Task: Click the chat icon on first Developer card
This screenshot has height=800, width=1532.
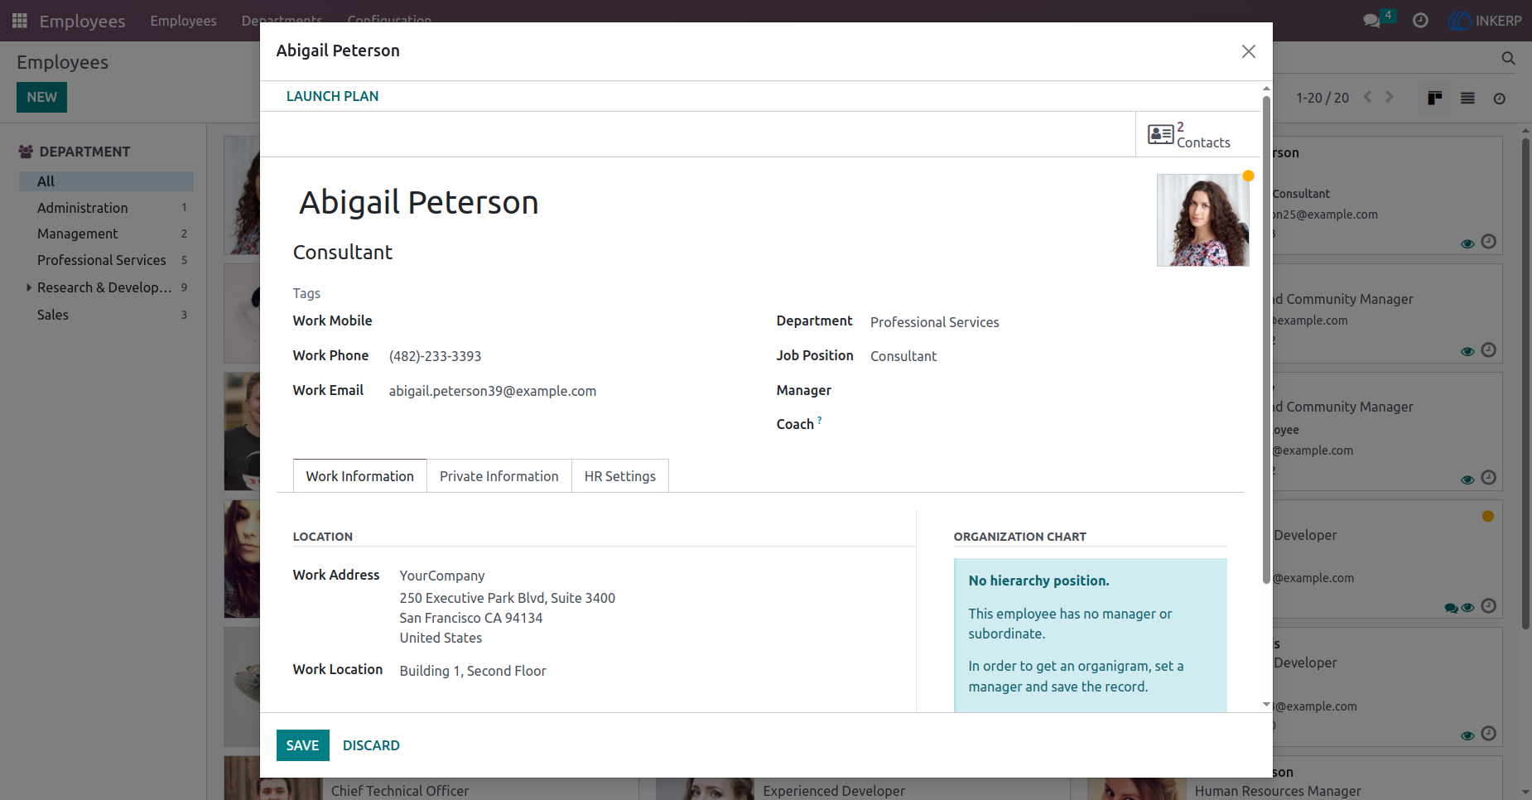Action: (1451, 608)
